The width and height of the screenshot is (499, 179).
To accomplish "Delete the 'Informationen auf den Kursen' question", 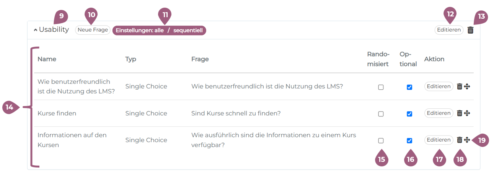I will point(460,140).
